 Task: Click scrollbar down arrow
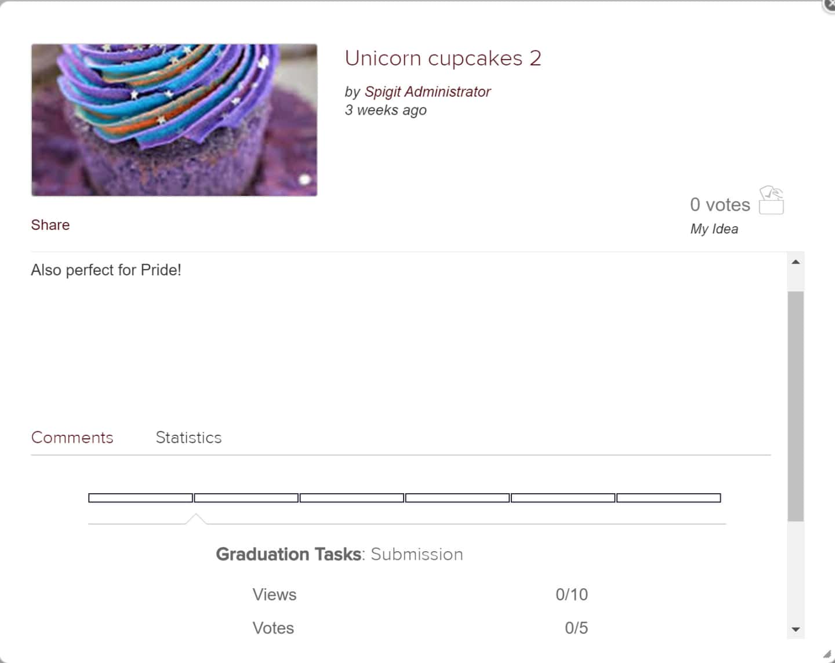(796, 629)
